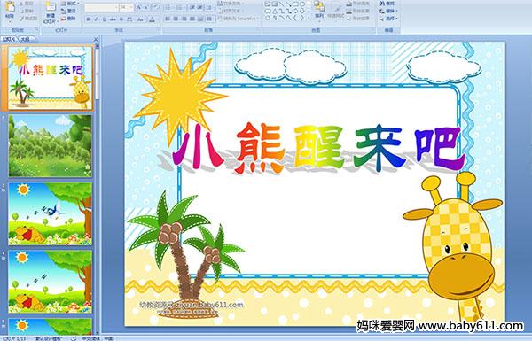Click the Paste clipboard icon
532x341 pixels.
point(10,7)
